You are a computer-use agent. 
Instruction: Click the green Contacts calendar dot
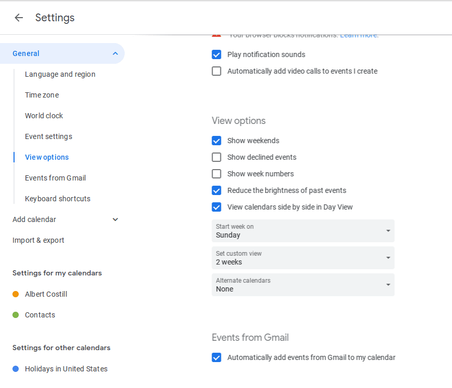coord(16,315)
